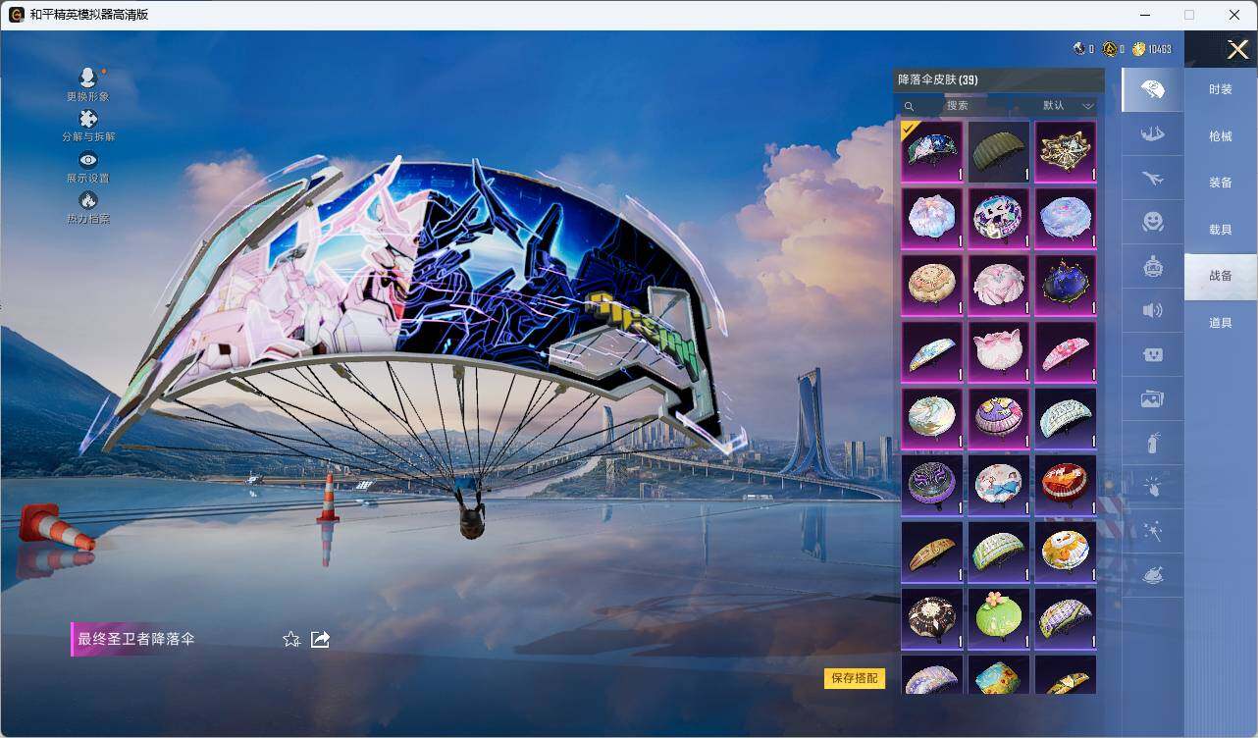Select the smiley emote category icon

(1153, 222)
